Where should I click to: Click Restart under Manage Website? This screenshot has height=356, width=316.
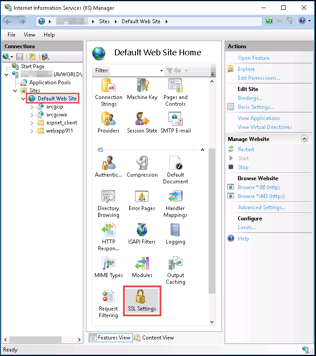click(x=246, y=149)
